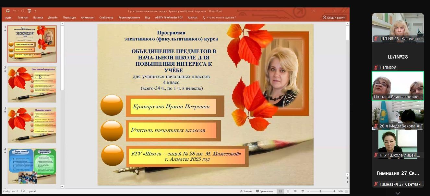Open the Дизайн ribbon tab
Viewport: 430px width, 196px height.
pos(53,17)
